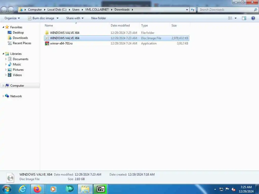
Task: Expand the Documents library tree
Action: tap(6, 59)
